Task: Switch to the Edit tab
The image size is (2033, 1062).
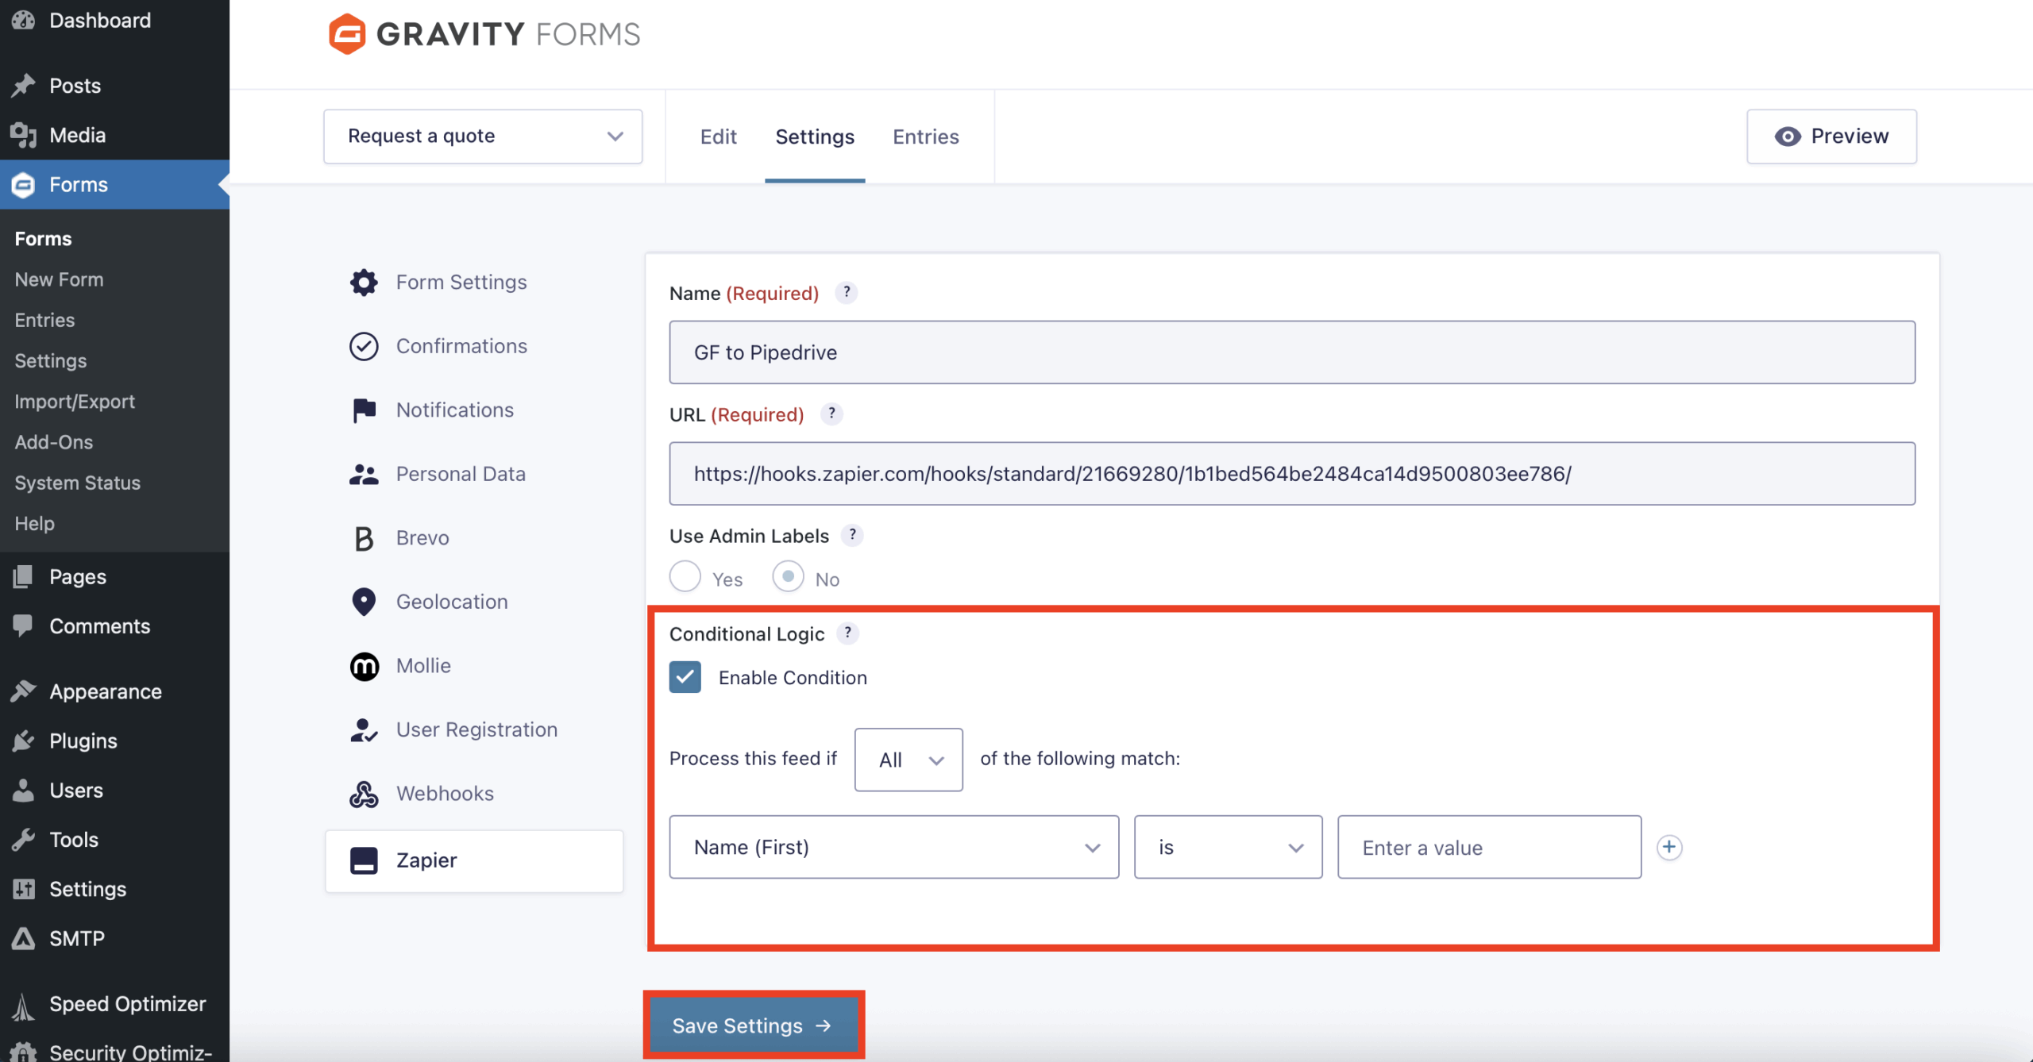Action: coord(718,137)
